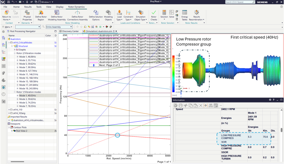Expand Mode 3, 55.71Hz tree node
Viewport: 284px width, 164px height.
17,60
